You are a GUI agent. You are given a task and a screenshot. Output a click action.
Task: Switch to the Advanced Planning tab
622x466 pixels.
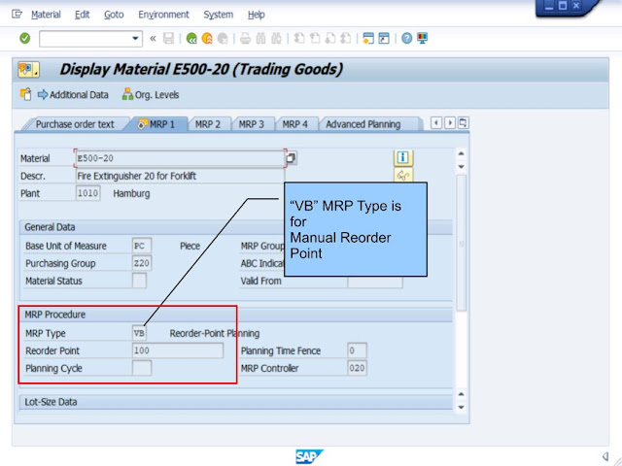click(363, 124)
